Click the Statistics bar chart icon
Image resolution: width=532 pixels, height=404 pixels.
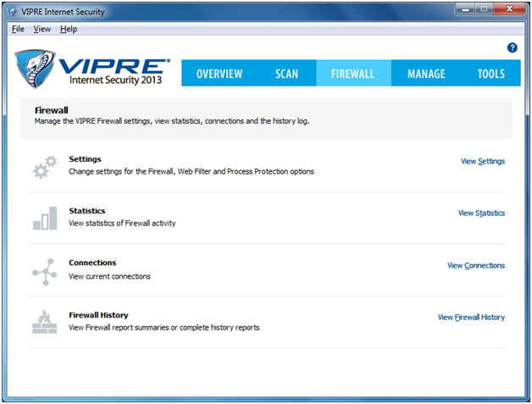click(x=45, y=219)
